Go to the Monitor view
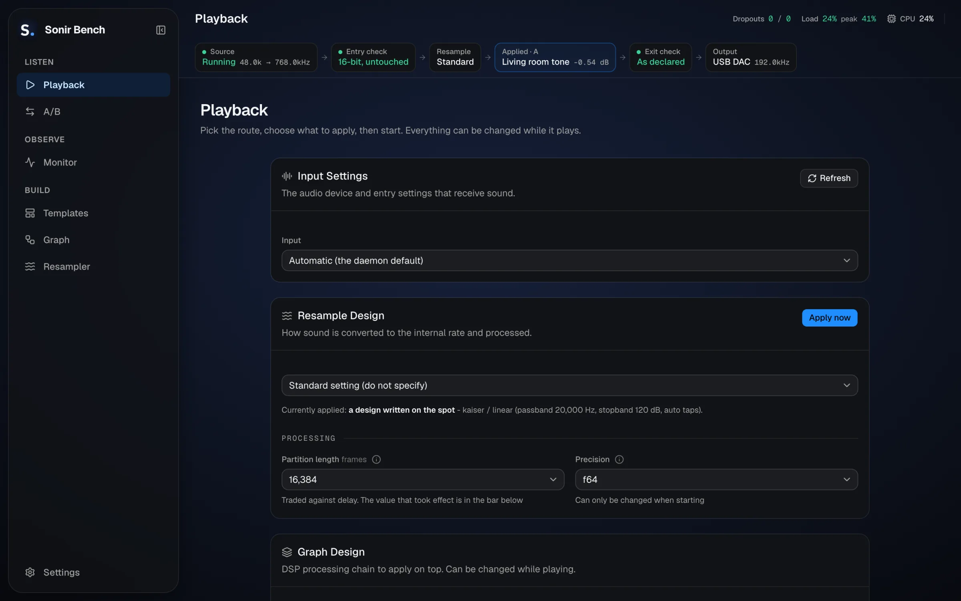 pyautogui.click(x=93, y=162)
